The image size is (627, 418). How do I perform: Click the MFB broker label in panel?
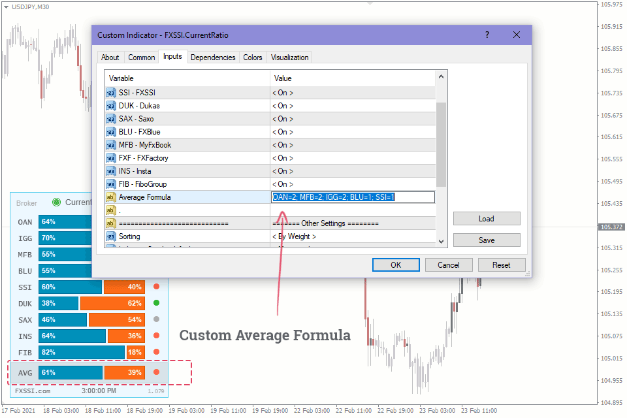(x=25, y=255)
